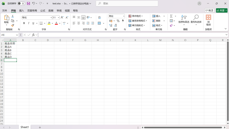Image resolution: width=229 pixels, height=129 pixels.
Task: Open the font size dropdown
Action: point(58,17)
